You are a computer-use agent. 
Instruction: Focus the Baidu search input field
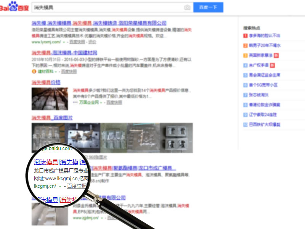(112, 7)
